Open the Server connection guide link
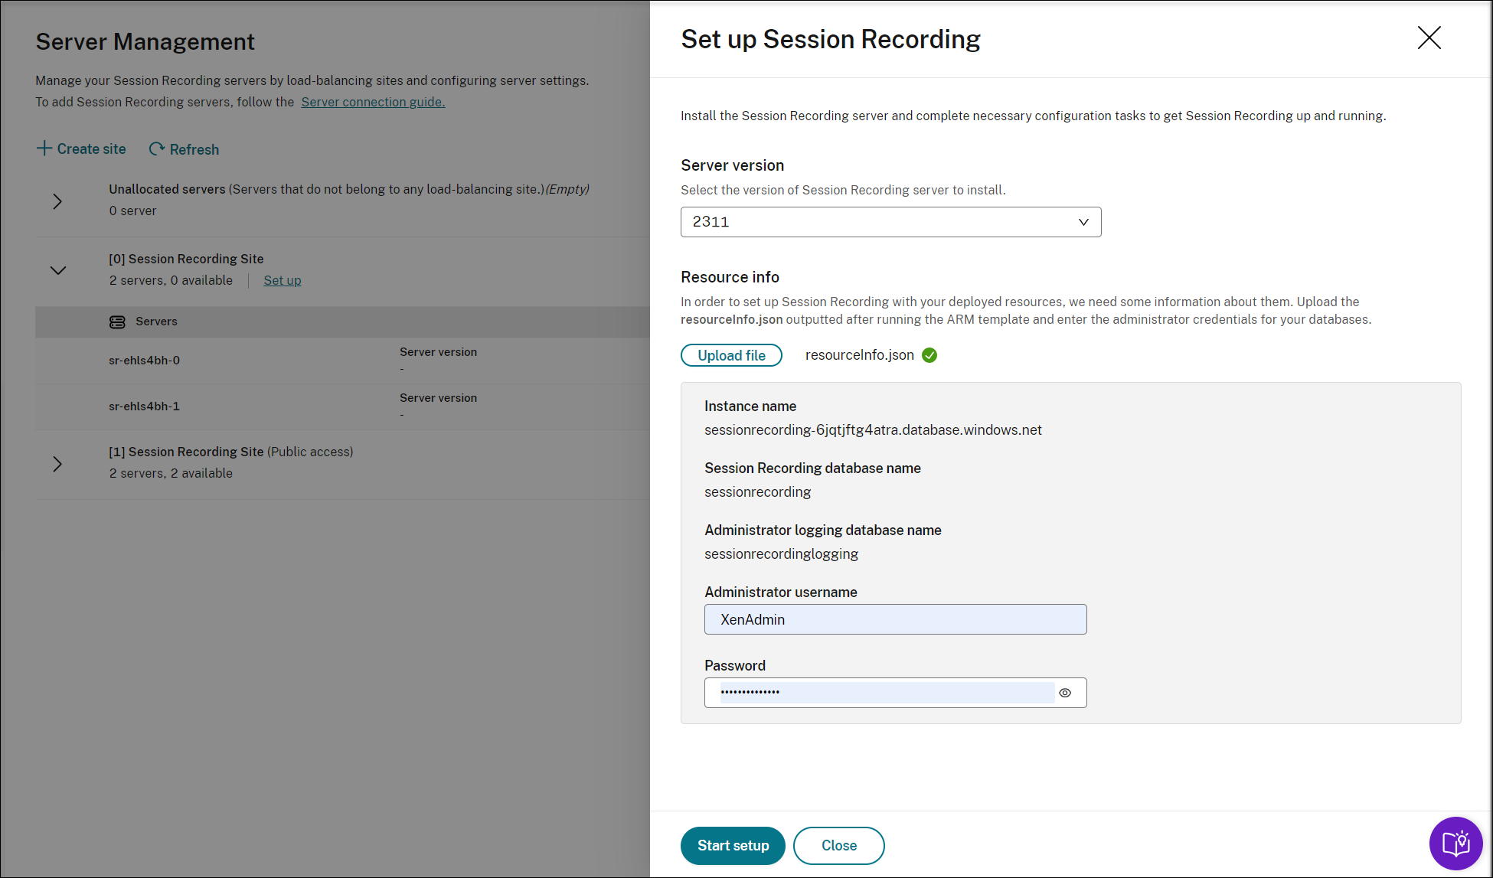This screenshot has width=1493, height=878. click(373, 102)
